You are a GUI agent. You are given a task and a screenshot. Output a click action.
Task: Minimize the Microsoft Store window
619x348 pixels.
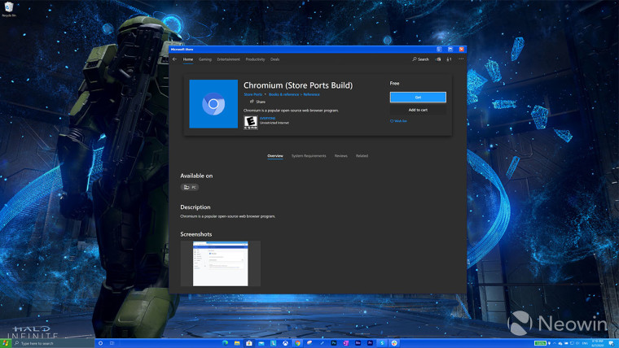click(439, 50)
